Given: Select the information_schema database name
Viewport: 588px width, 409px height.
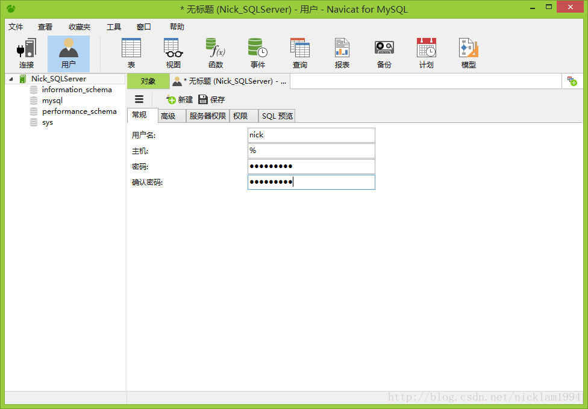Looking at the screenshot, I should coord(77,90).
